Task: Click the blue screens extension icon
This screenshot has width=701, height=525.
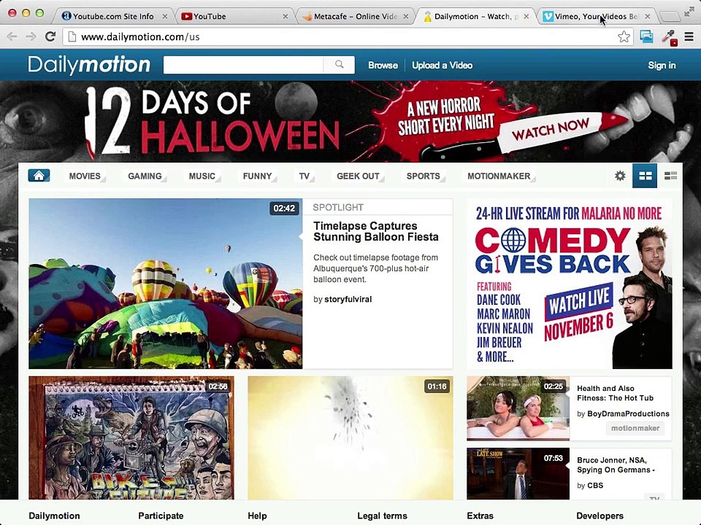Action: 646,36
